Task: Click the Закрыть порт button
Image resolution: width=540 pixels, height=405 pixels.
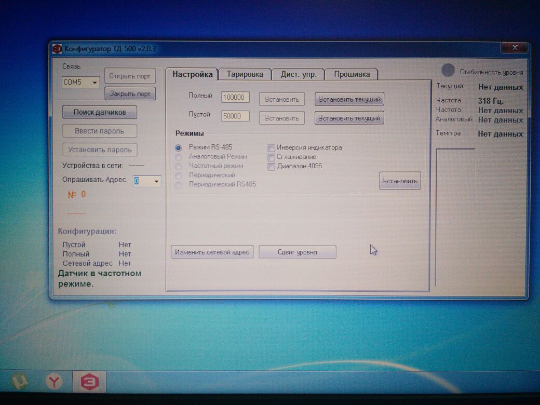Action: tap(130, 94)
